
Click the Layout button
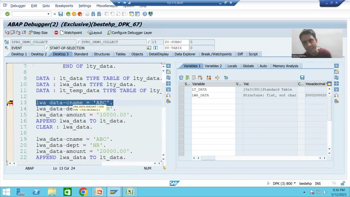[95, 33]
